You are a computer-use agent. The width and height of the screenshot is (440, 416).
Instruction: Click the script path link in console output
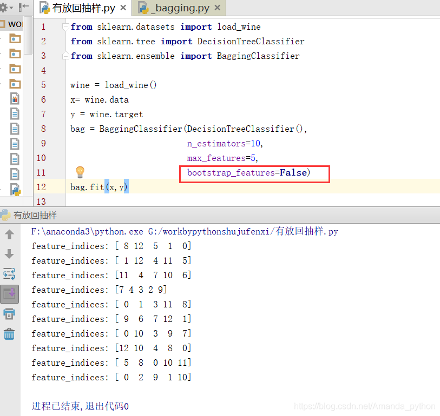(x=242, y=231)
